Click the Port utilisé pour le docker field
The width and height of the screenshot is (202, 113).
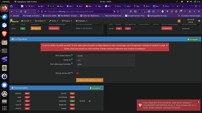pyautogui.click(x=105, y=64)
